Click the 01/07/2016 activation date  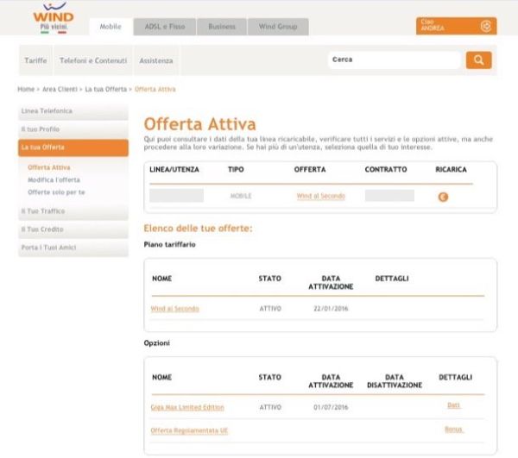[331, 407]
